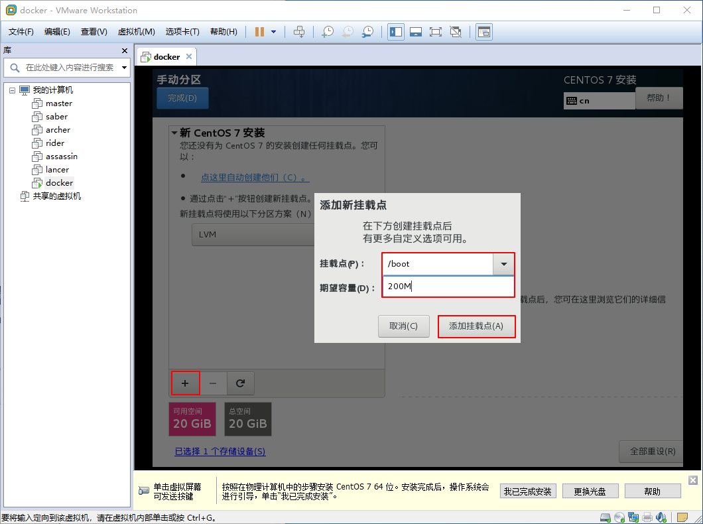This screenshot has height=524, width=703.
Task: Toggle the library panel visibility
Action: pyautogui.click(x=395, y=31)
